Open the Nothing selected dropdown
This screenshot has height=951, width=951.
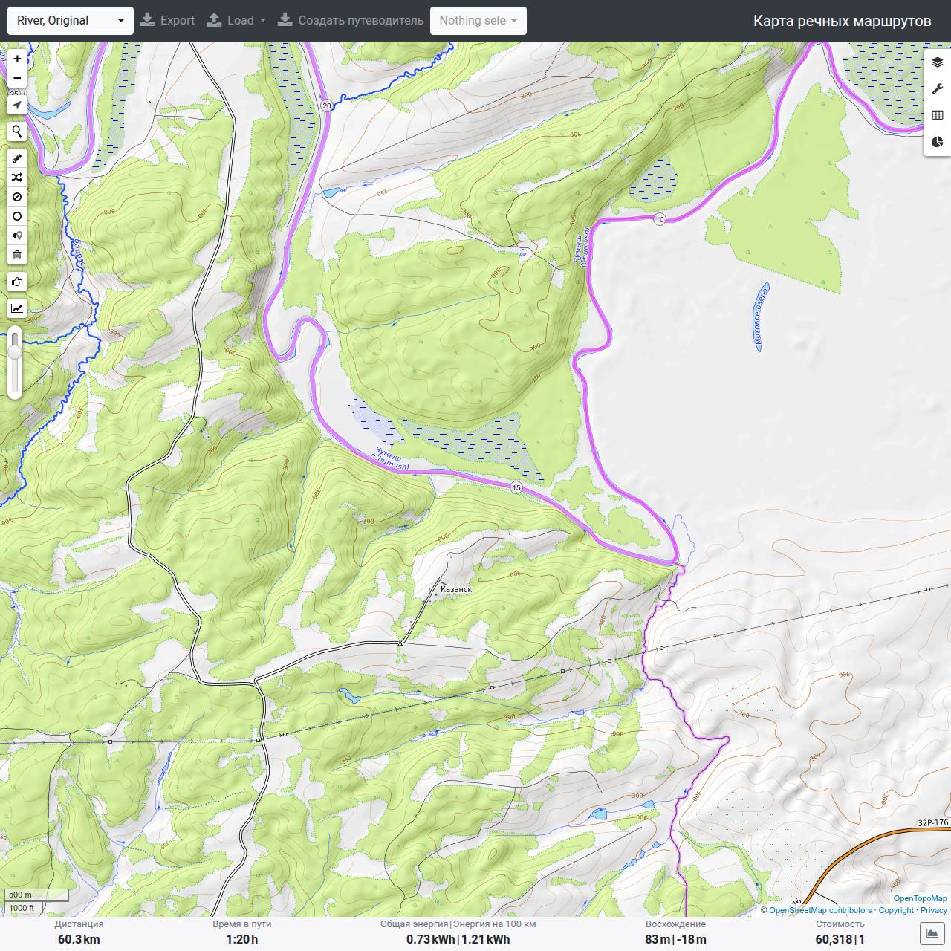point(478,21)
